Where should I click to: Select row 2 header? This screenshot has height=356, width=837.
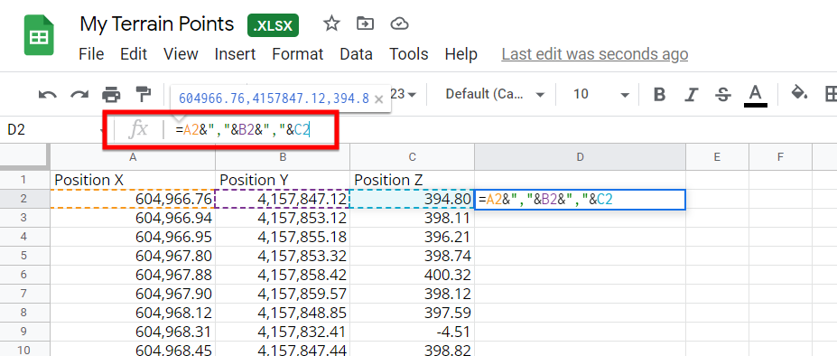click(x=24, y=199)
